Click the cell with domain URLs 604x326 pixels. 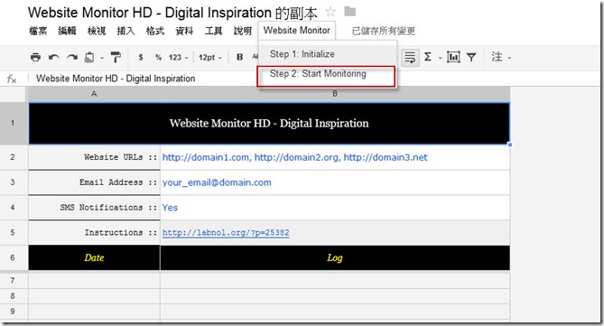point(335,157)
